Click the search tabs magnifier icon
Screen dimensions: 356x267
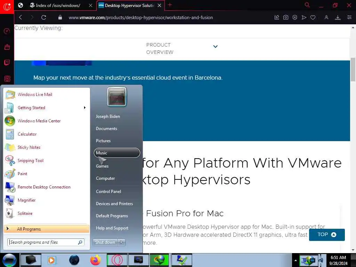pos(307,5)
